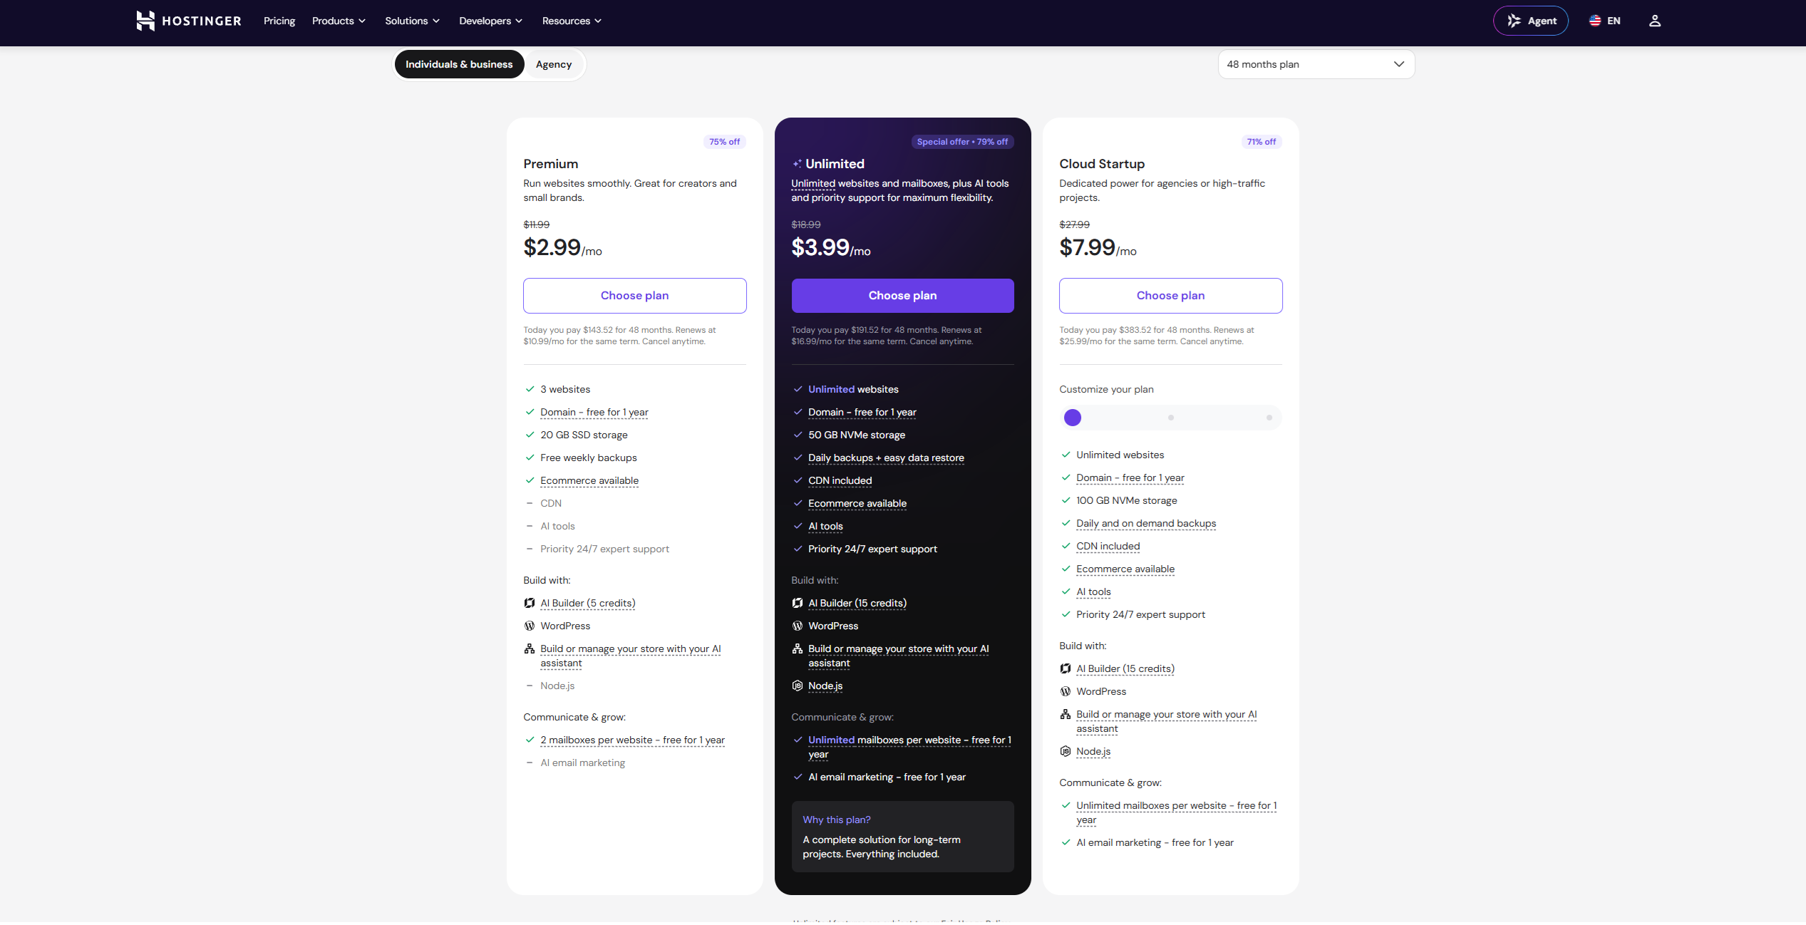Click the Node.js icon in Unlimited plan
Image resolution: width=1806 pixels, height=925 pixels.
point(798,686)
